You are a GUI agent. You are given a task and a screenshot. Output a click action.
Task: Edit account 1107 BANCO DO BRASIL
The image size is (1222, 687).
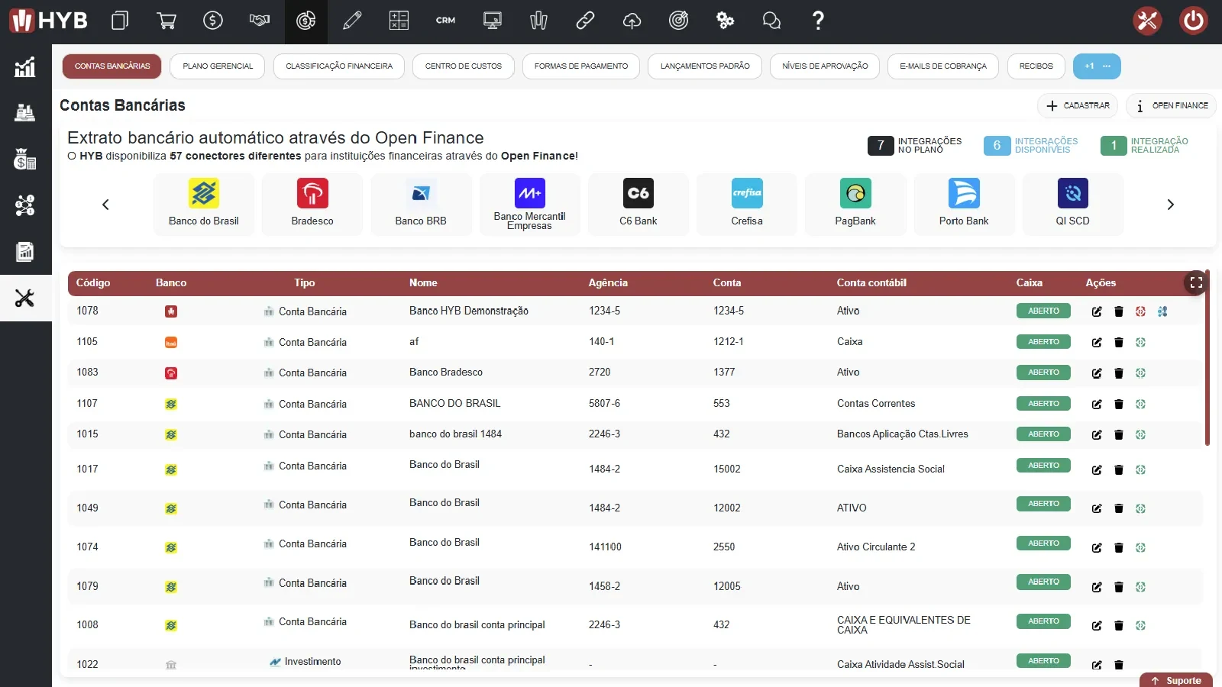pyautogui.click(x=1097, y=404)
